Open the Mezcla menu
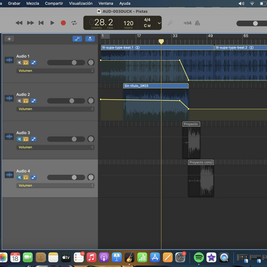Image resolution: width=267 pixels, height=267 pixels. 33,3
